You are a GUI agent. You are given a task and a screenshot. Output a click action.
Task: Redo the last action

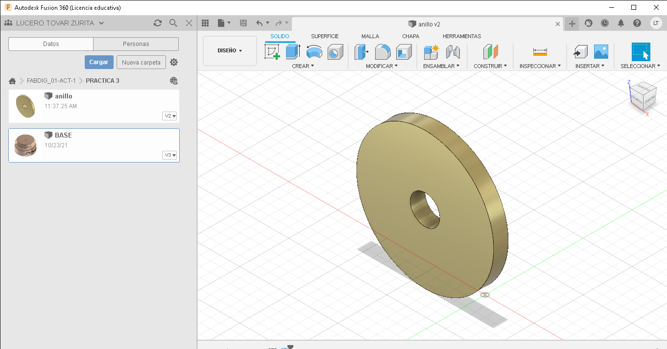click(x=278, y=23)
